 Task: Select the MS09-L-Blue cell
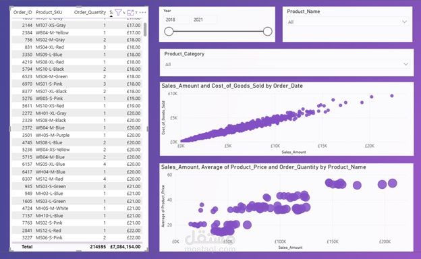49,55
